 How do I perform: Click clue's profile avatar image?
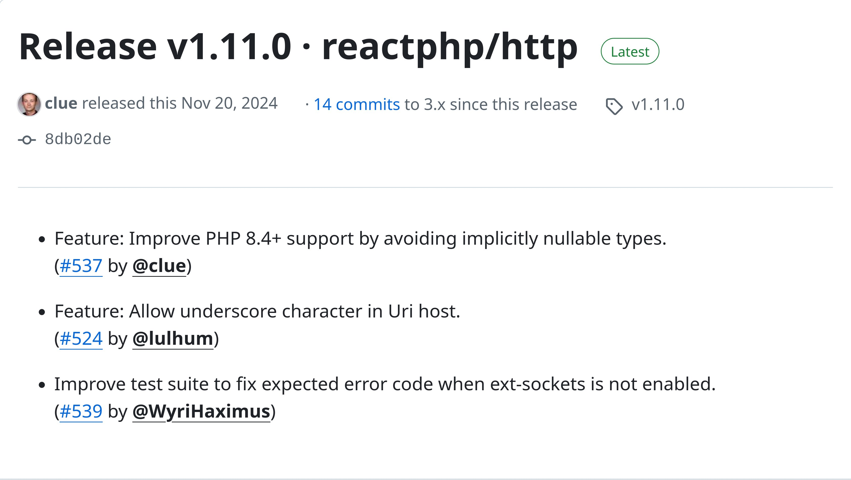coord(29,104)
